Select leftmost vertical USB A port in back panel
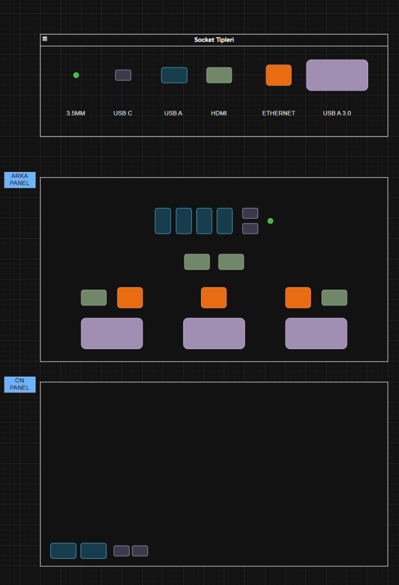This screenshot has width=399, height=585. coord(163,221)
